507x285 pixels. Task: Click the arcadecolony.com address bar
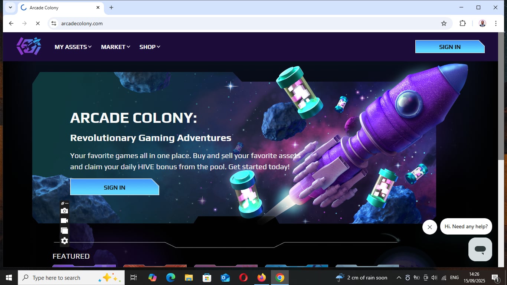click(251, 23)
